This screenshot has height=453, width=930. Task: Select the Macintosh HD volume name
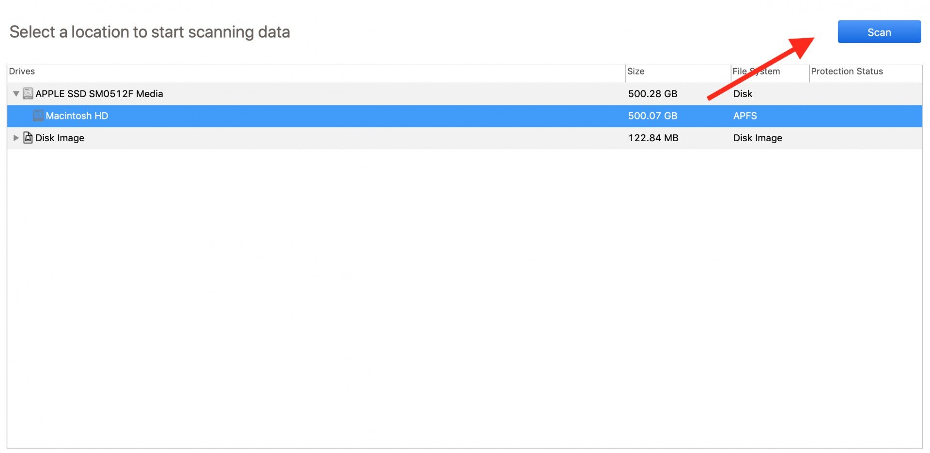tap(77, 116)
